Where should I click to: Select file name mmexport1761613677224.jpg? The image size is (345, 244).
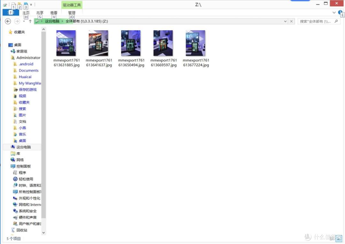196,63
